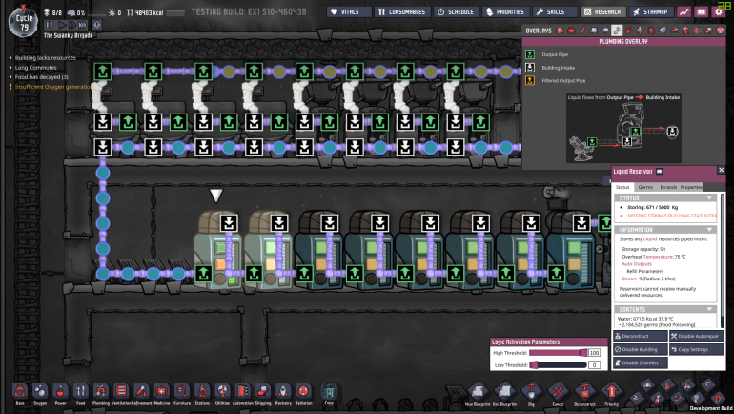This screenshot has width=734, height=414.
Task: Open the Exosuit overlay
Action: tap(685, 31)
